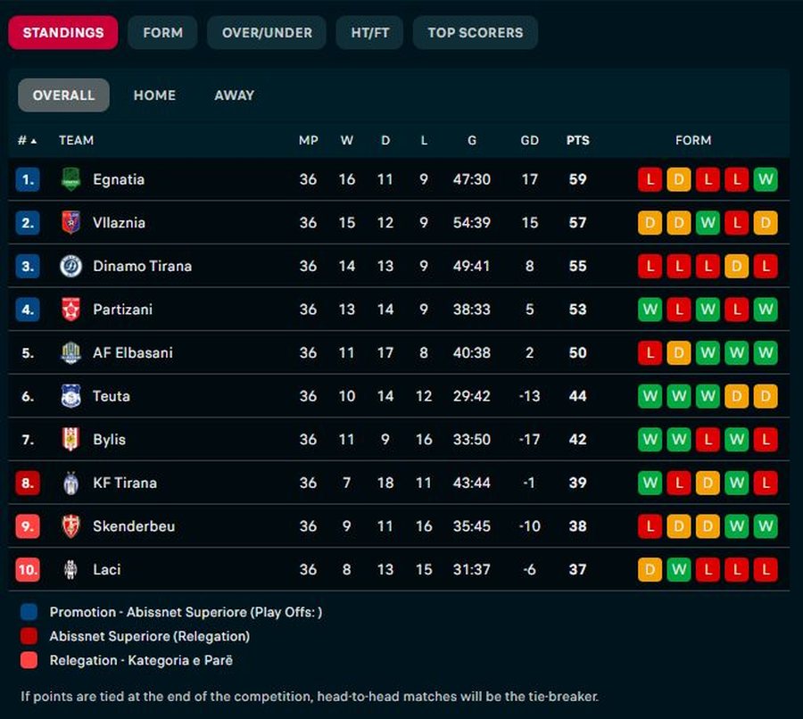Select the Skenderbeu club crest
This screenshot has width=803, height=719.
[70, 526]
